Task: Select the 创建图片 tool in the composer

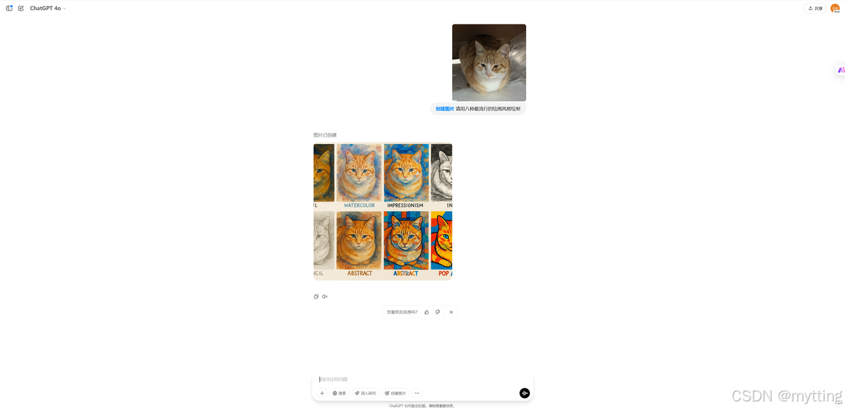Action: pos(395,393)
